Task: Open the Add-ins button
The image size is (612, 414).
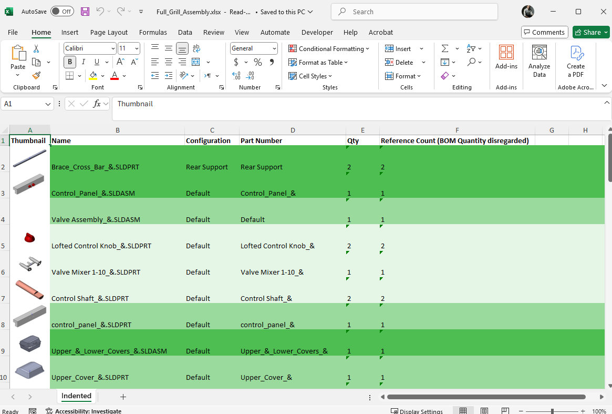Action: (x=506, y=57)
